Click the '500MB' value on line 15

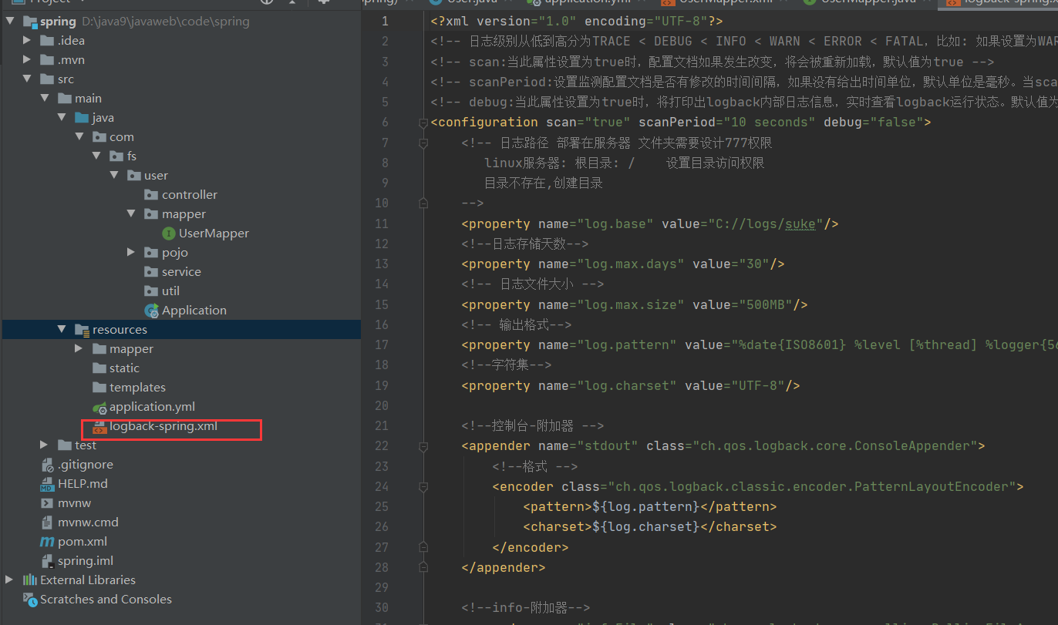765,304
